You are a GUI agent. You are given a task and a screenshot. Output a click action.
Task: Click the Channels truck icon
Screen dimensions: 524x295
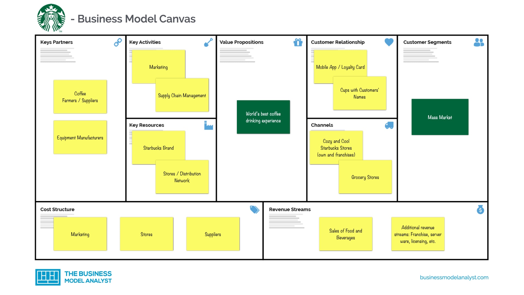[389, 125]
